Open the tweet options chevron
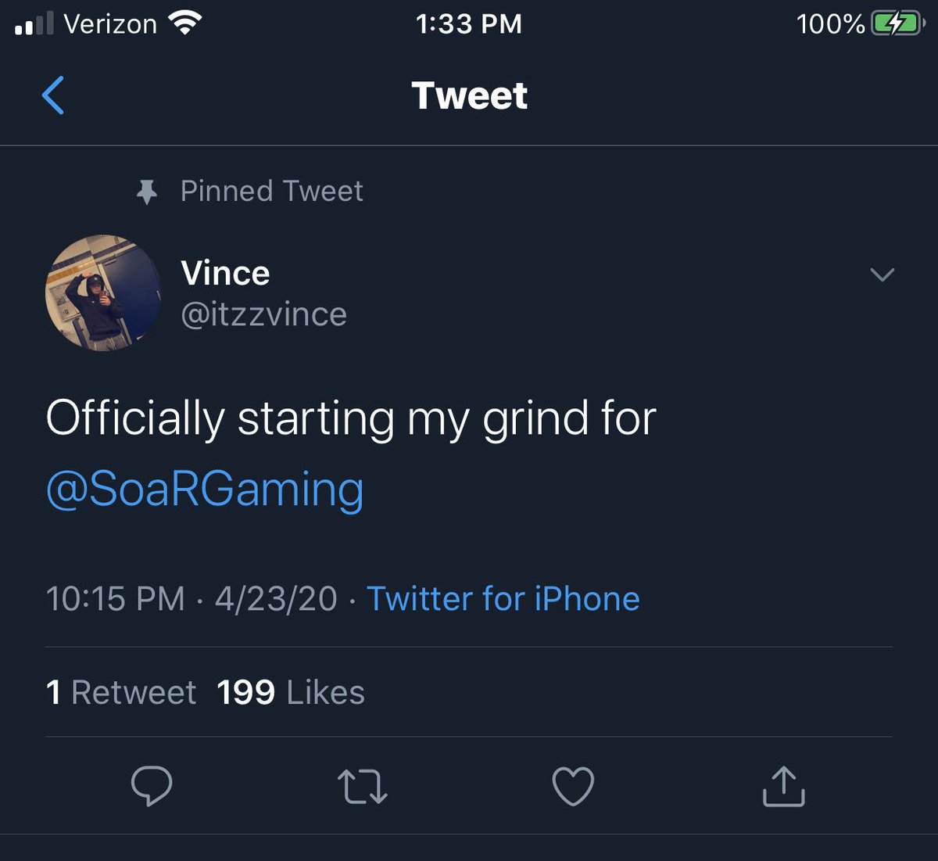Screen dimensions: 938x861 tap(882, 274)
